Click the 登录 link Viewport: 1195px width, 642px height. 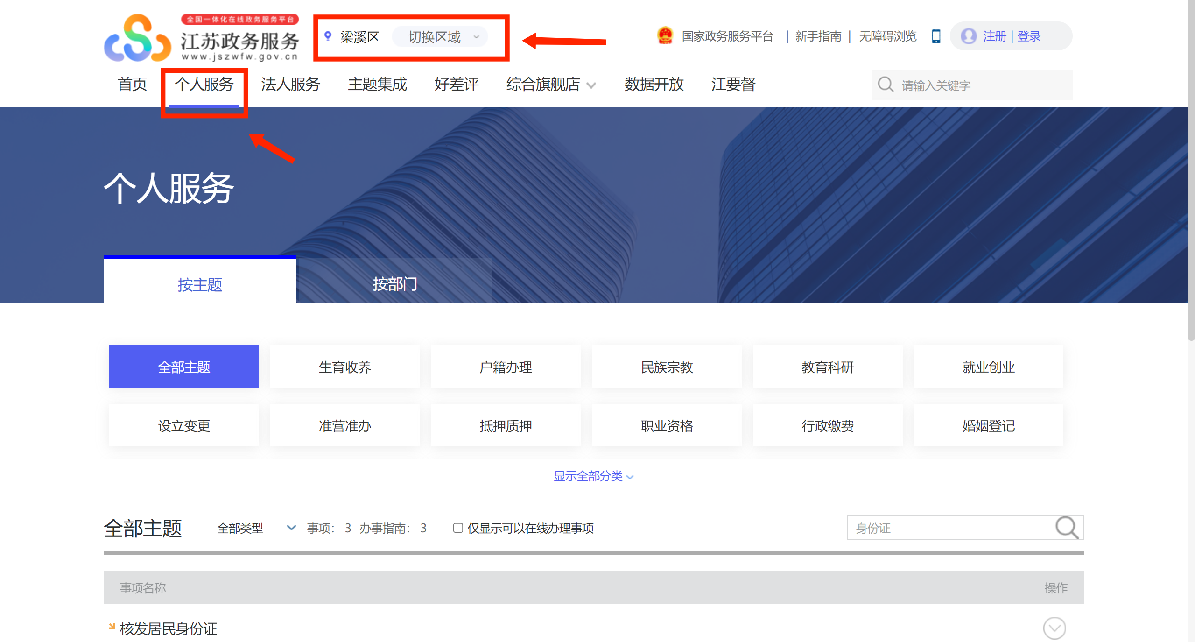[1029, 36]
